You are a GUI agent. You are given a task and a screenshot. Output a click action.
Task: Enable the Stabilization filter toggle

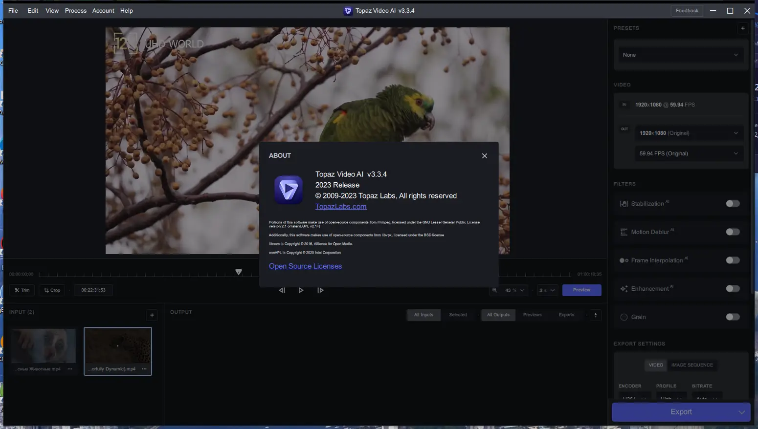pos(733,204)
